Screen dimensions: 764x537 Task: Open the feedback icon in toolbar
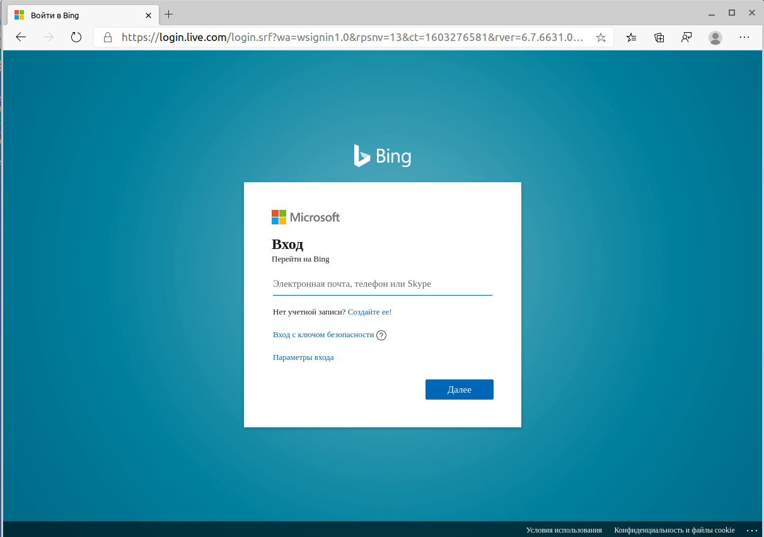(x=686, y=37)
